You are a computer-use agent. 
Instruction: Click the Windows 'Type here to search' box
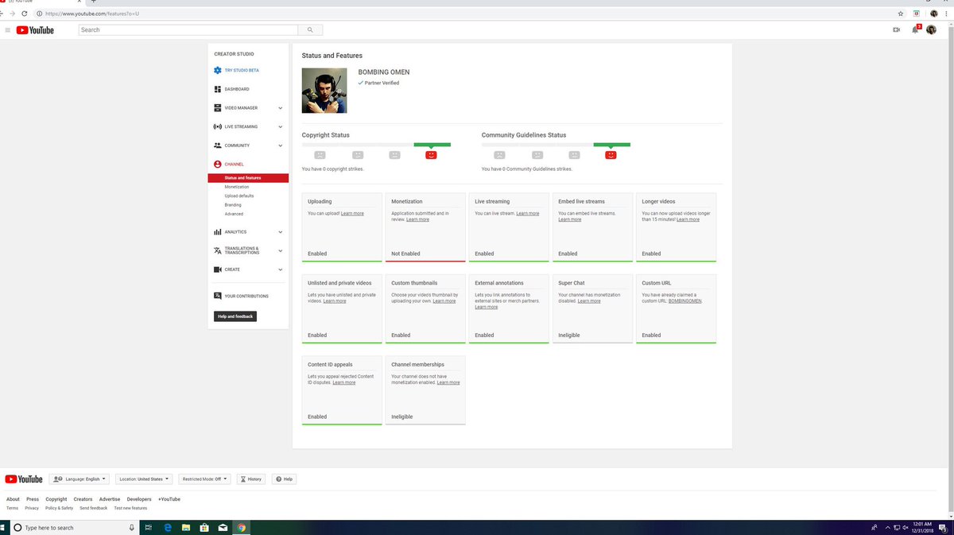tap(76, 527)
